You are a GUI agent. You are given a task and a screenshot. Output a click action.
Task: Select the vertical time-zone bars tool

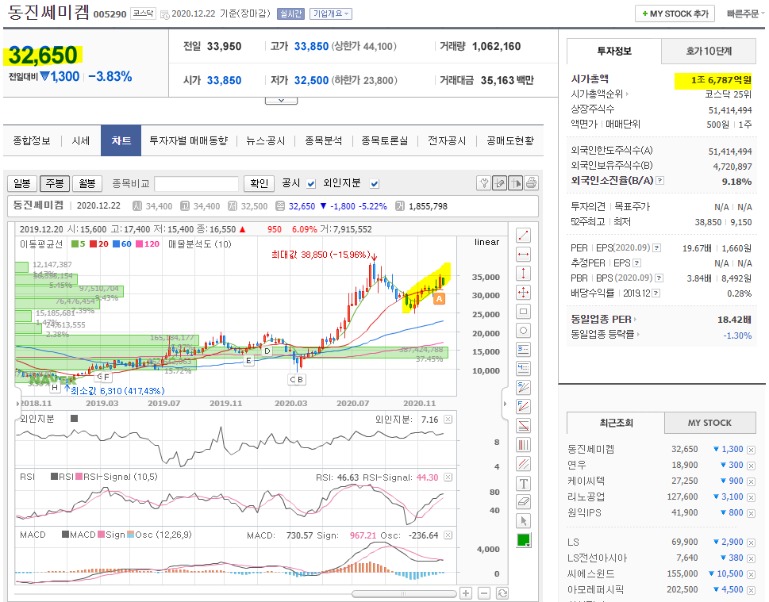coord(523,445)
